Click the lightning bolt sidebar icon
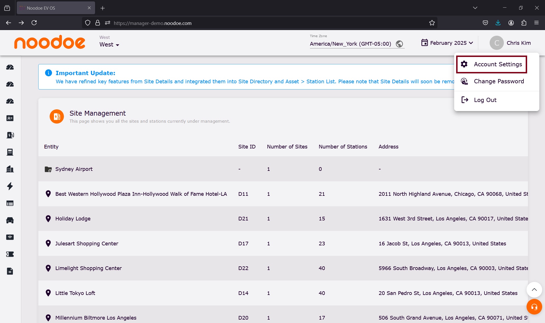This screenshot has width=545, height=323. click(x=10, y=186)
